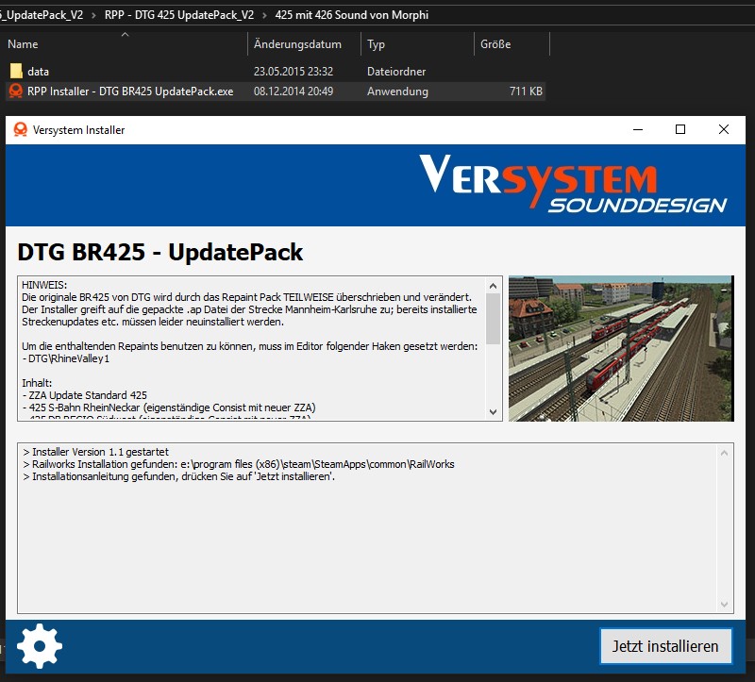Click the log panel scroll down arrow
755x682 pixels.
(724, 605)
